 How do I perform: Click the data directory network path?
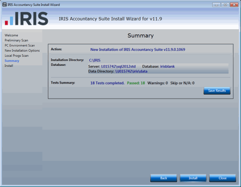[x=131, y=71]
